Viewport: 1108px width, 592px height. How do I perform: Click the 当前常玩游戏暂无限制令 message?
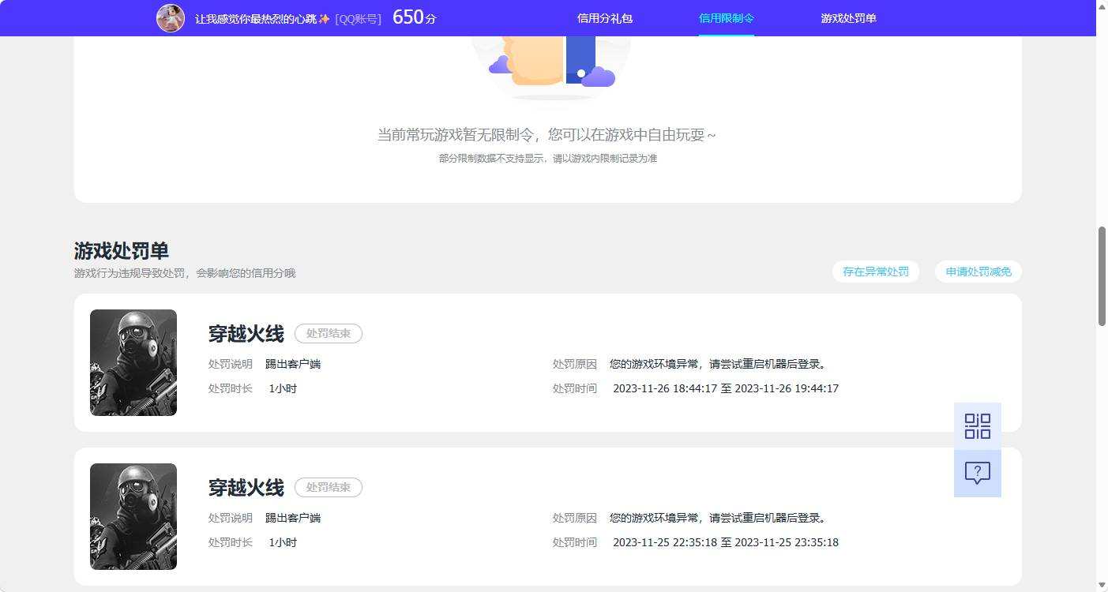pos(547,135)
